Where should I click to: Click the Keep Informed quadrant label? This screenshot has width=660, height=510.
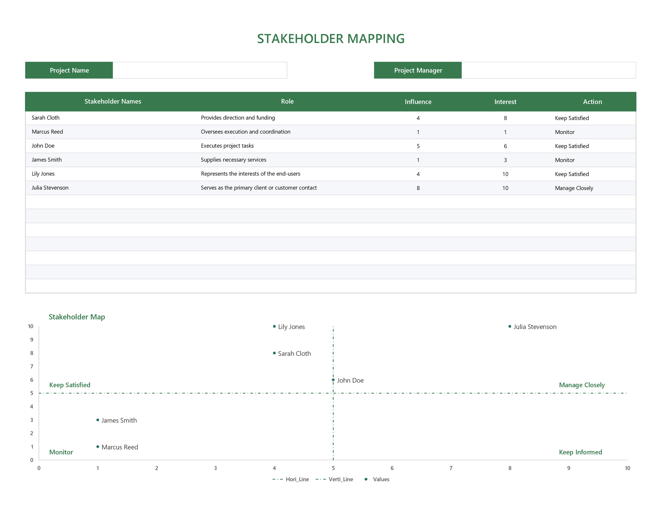point(580,452)
